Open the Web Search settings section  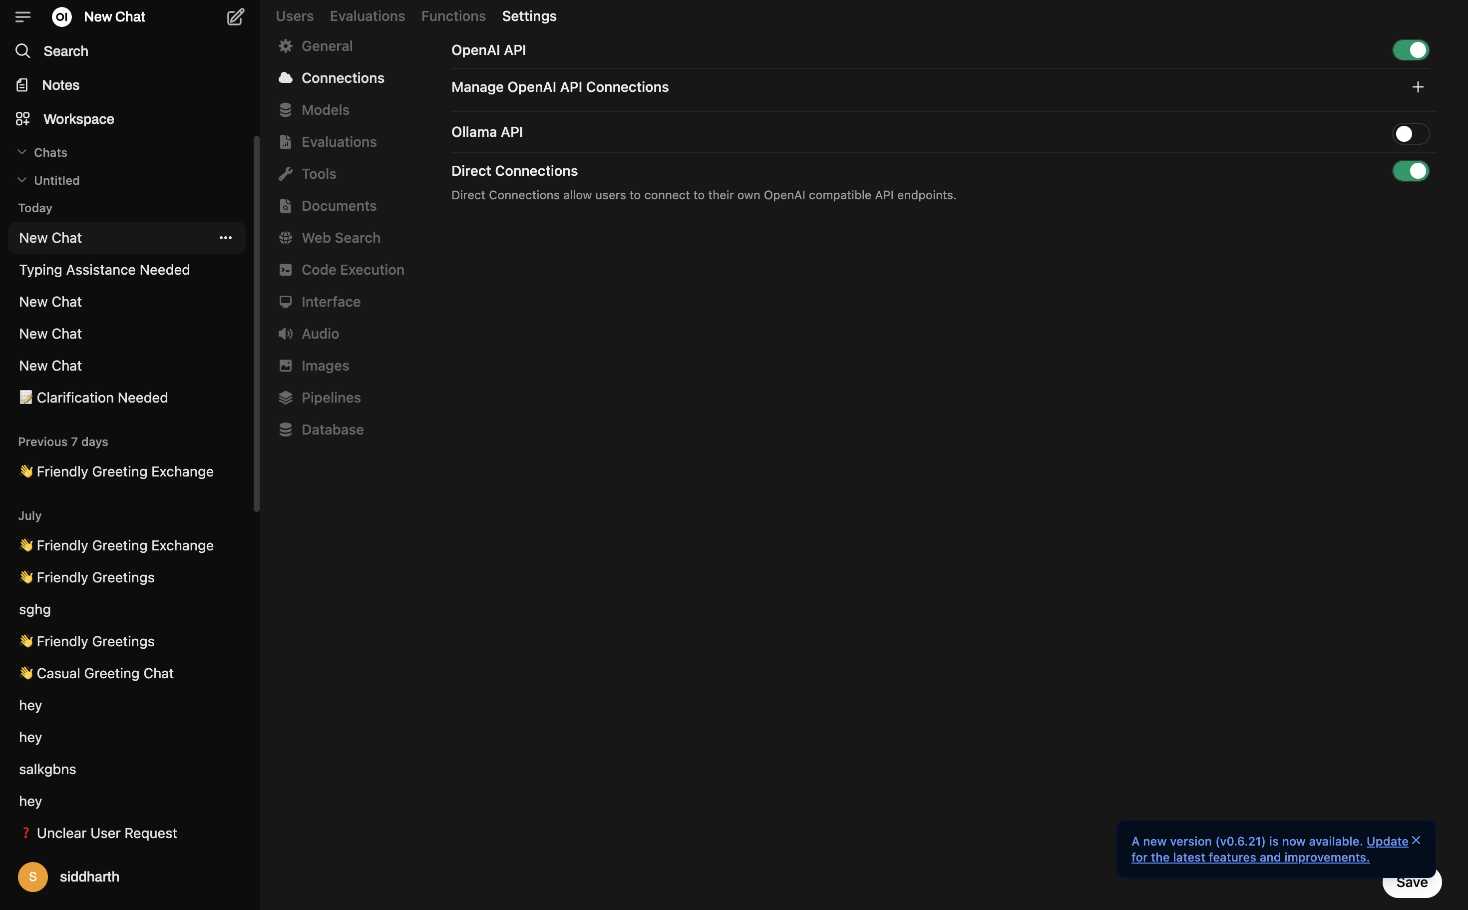point(341,238)
